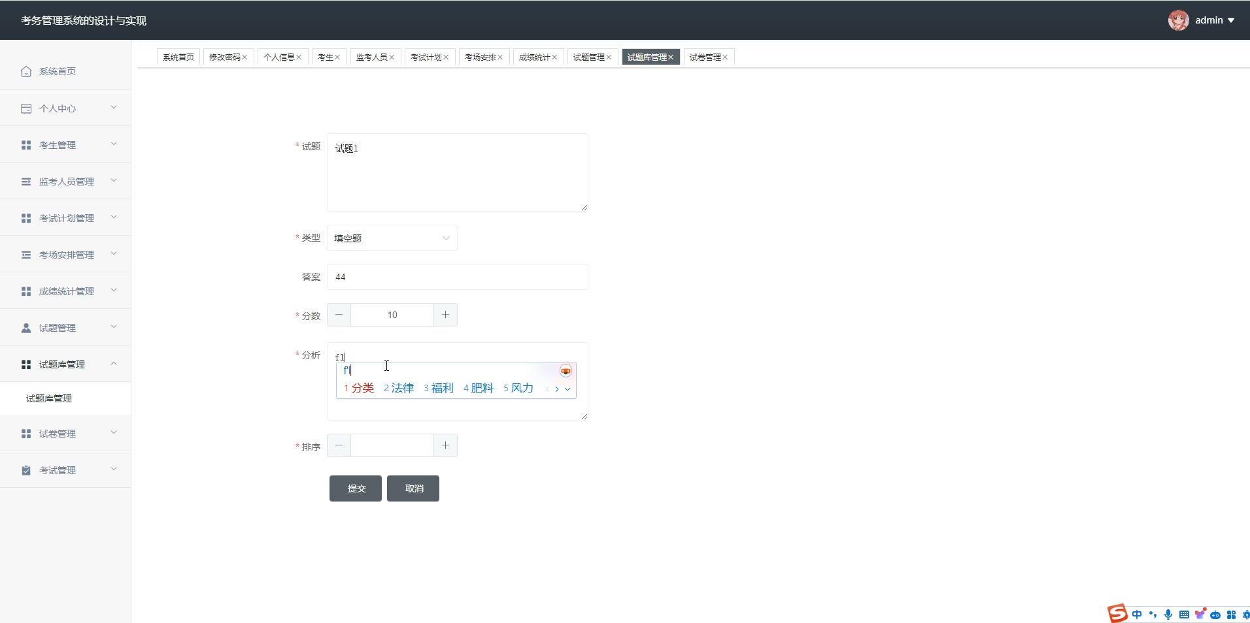The image size is (1250, 623).
Task: Collapse the 试题库管理 sidebar menu
Action: pyautogui.click(x=114, y=364)
